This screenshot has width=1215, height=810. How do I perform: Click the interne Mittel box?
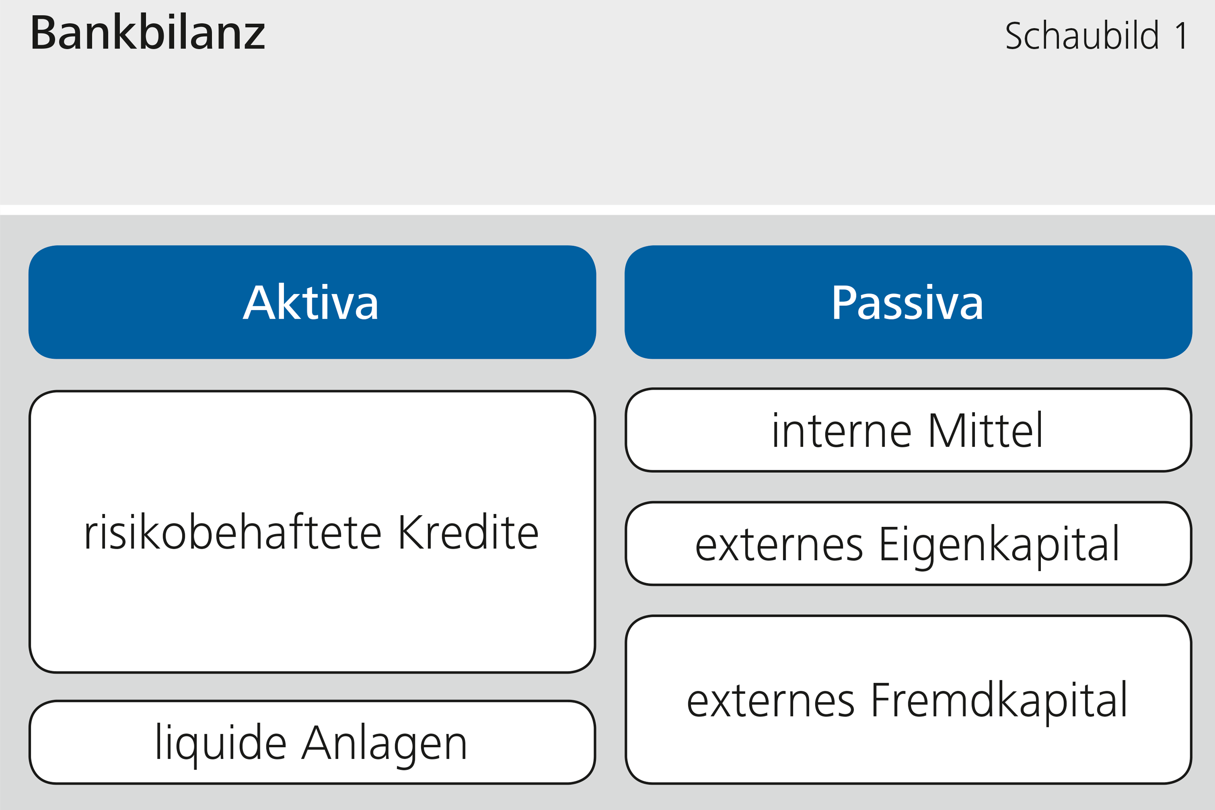click(908, 430)
